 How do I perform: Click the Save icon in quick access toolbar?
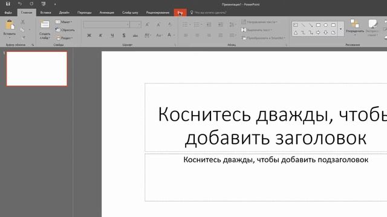tap(8, 4)
